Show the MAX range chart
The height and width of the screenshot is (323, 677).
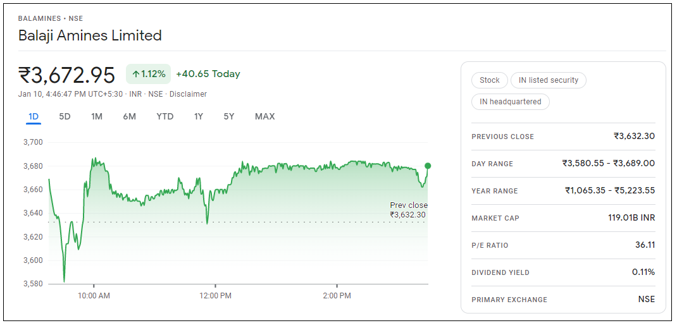click(x=264, y=116)
